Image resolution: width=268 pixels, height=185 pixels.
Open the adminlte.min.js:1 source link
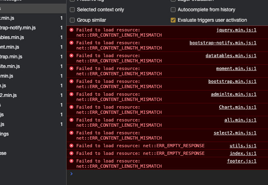pyautogui.click(x=234, y=94)
